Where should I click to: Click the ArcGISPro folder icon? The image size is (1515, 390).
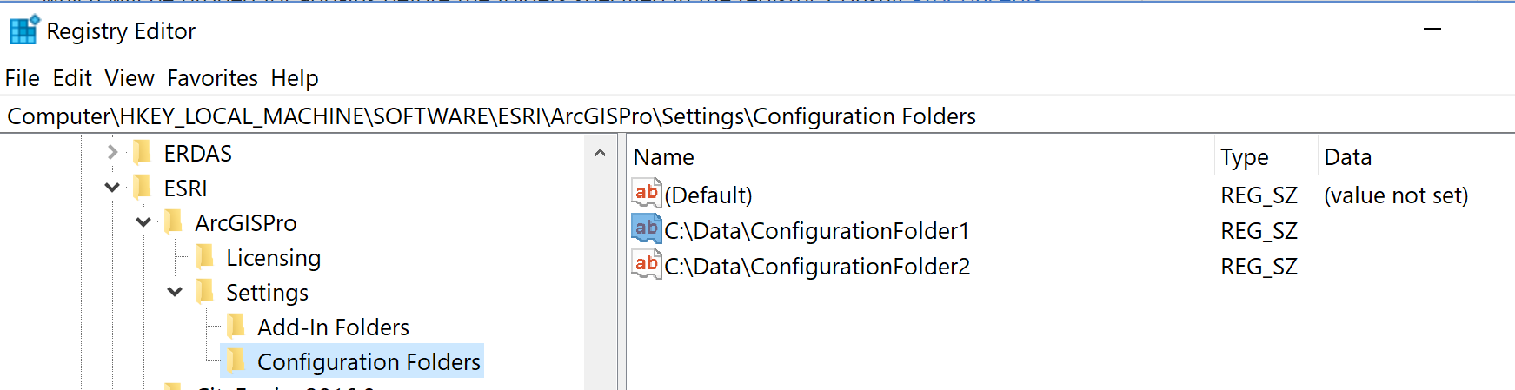pos(175,222)
